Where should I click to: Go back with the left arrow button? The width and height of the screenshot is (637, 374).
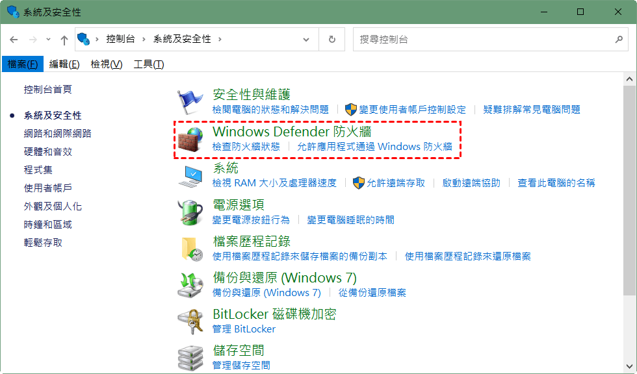tap(14, 40)
